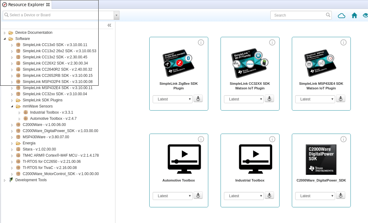Expand the Industrial Toolbox v:3.3.1 node

point(19,113)
